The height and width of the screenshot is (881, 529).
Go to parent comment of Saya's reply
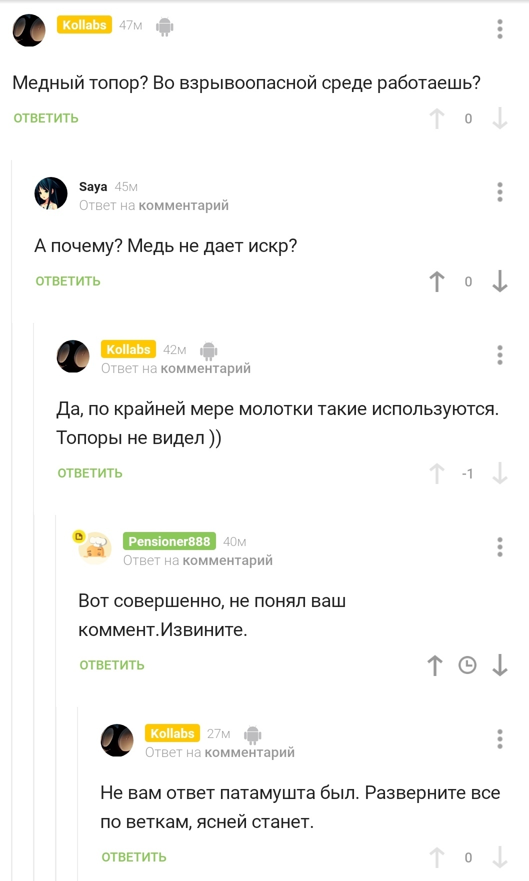[183, 205]
